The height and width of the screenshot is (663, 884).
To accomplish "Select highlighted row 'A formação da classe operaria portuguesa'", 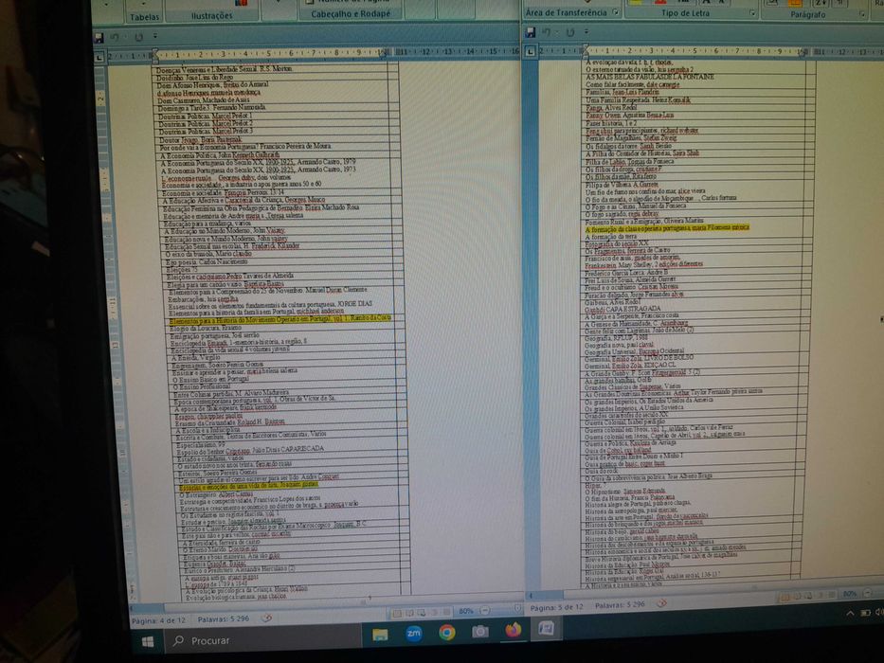I will click(667, 227).
